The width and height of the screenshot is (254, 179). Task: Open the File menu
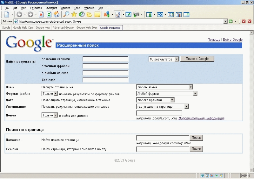[x=6, y=8]
